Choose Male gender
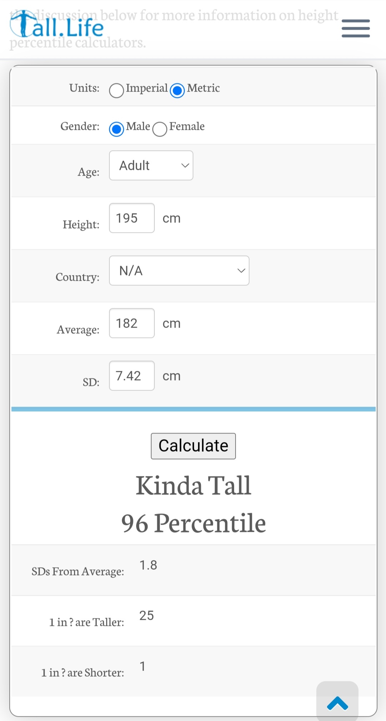Viewport: 386px width, 721px height. [117, 129]
